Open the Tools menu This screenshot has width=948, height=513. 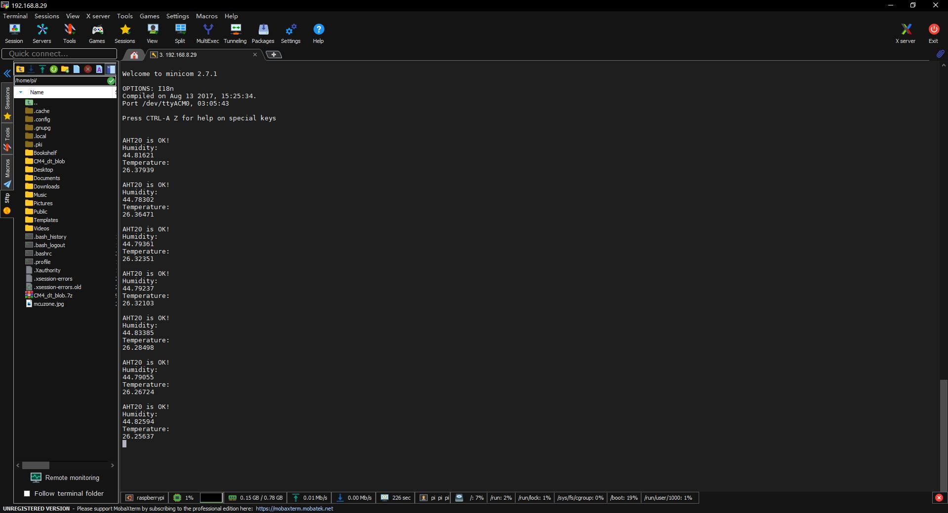[x=124, y=16]
